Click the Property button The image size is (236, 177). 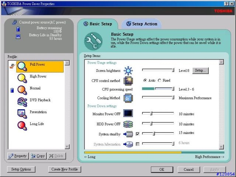pos(18,156)
